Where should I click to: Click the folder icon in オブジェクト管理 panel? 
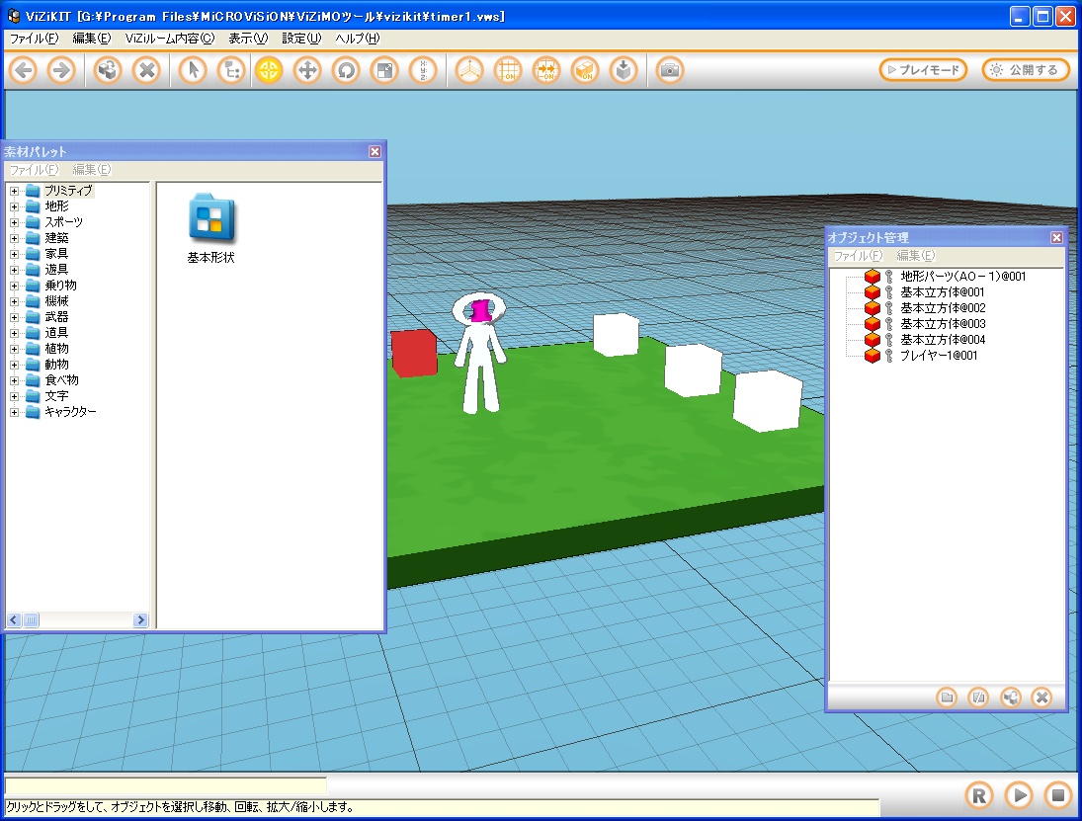click(947, 697)
